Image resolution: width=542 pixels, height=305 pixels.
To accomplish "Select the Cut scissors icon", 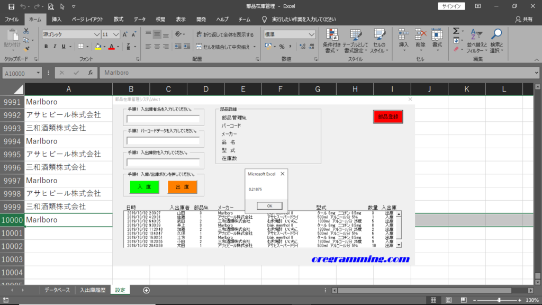I will pos(26,32).
